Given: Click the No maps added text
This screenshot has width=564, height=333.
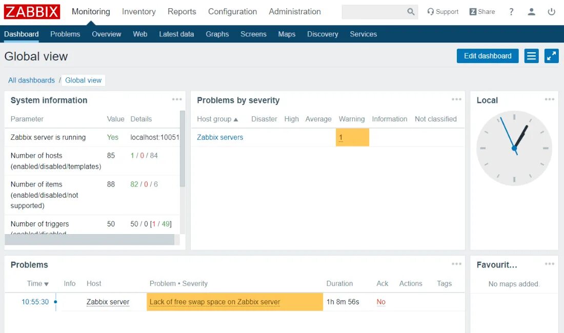Looking at the screenshot, I should (514, 284).
